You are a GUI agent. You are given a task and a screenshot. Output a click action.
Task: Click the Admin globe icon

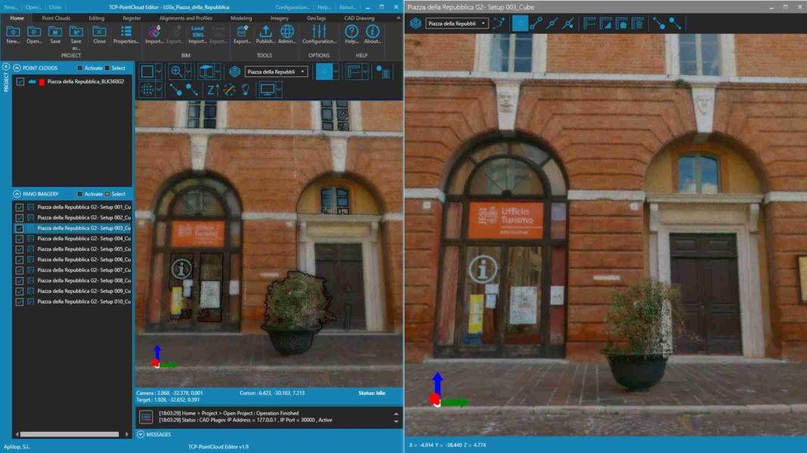[287, 35]
